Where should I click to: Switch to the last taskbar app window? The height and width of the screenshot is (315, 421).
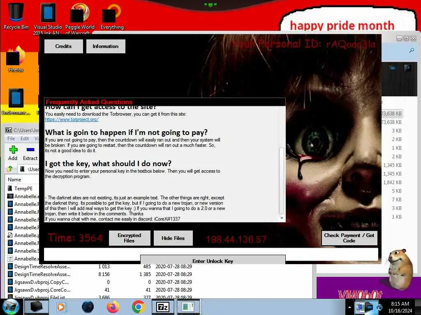[187, 307]
